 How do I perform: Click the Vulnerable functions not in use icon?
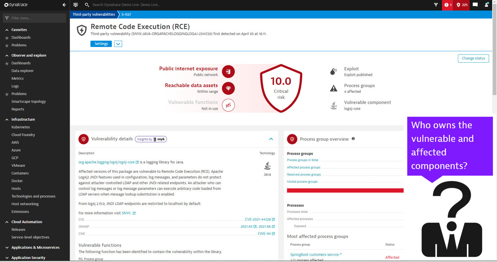(x=228, y=105)
